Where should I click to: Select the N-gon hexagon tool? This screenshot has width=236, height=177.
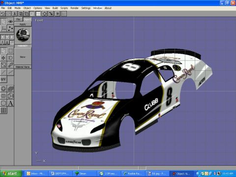click(x=3, y=103)
